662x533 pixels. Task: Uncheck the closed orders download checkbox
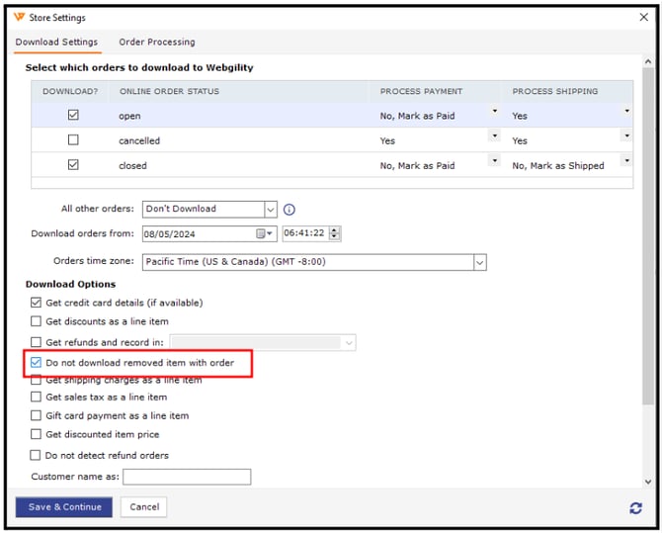click(73, 165)
